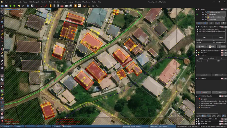
Task: Undo last action with yellow arrow
Action: 19,6
